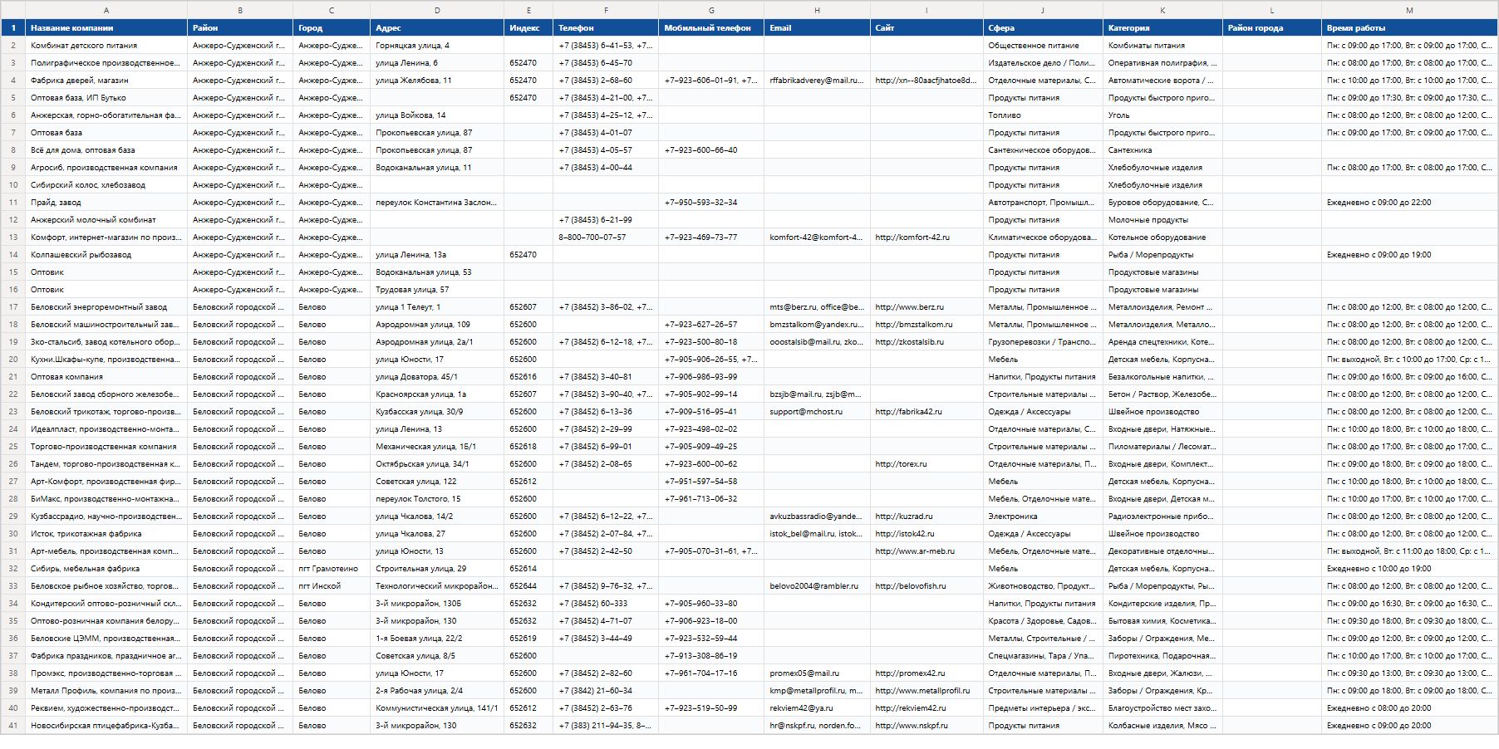Select cell 'Анжерский молочный комбинат'
The width and height of the screenshot is (1499, 749).
click(x=106, y=220)
